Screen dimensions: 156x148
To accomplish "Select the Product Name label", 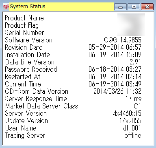I will 24,18.
